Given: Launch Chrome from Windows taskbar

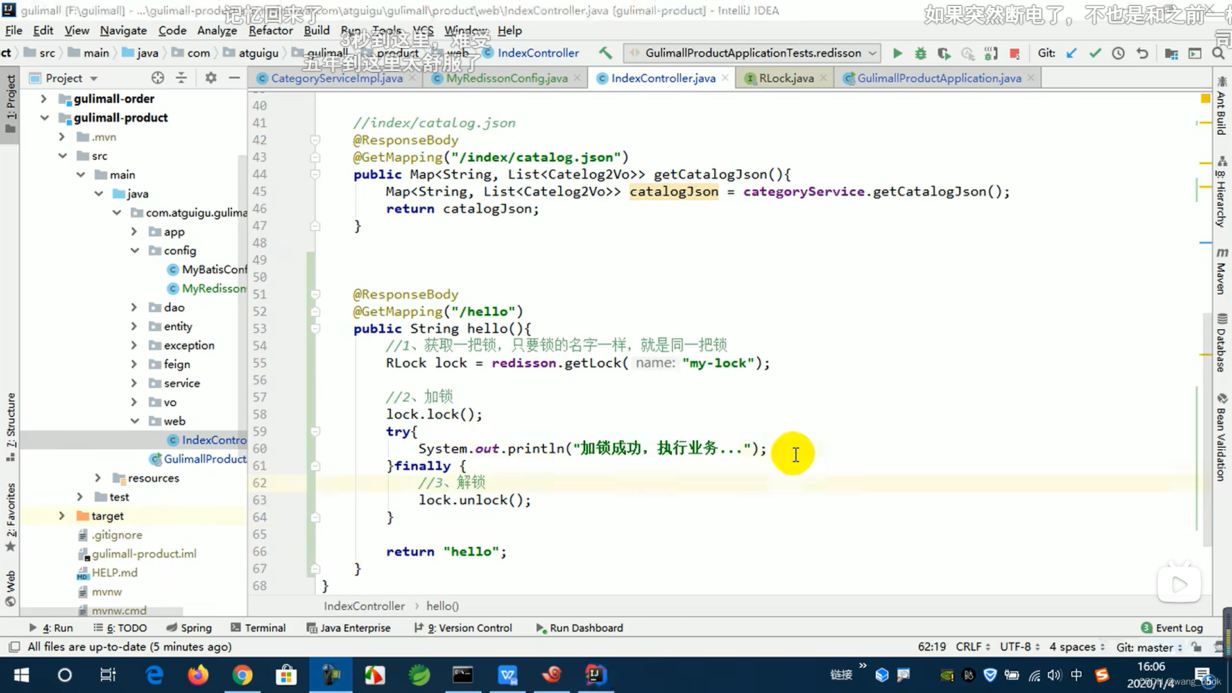Looking at the screenshot, I should [x=242, y=675].
